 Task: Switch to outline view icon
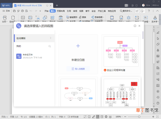tap(102, 117)
